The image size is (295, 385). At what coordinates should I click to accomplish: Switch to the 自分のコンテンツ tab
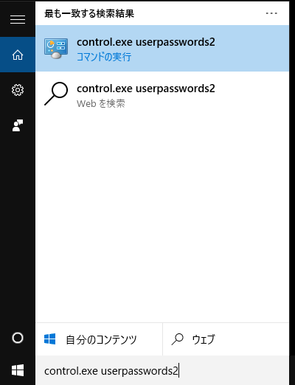click(99, 339)
